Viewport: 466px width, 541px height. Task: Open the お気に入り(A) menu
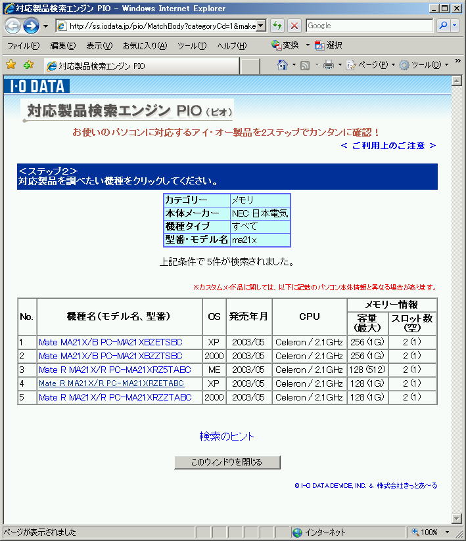145,45
